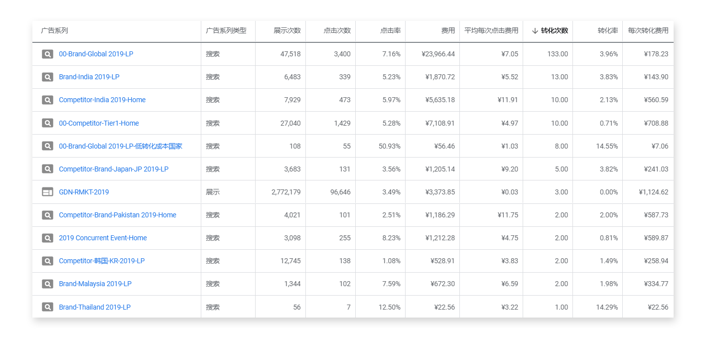The image size is (706, 339).
Task: Select the clicks value 96,646
Action: click(x=340, y=192)
